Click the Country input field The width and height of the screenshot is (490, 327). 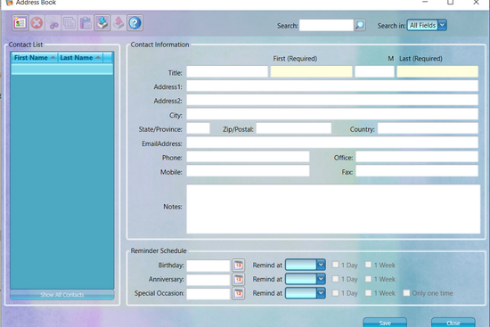tap(428, 128)
